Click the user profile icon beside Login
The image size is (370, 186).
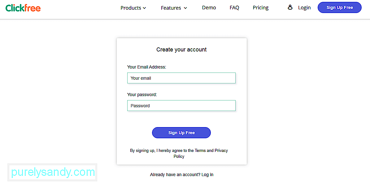point(290,7)
